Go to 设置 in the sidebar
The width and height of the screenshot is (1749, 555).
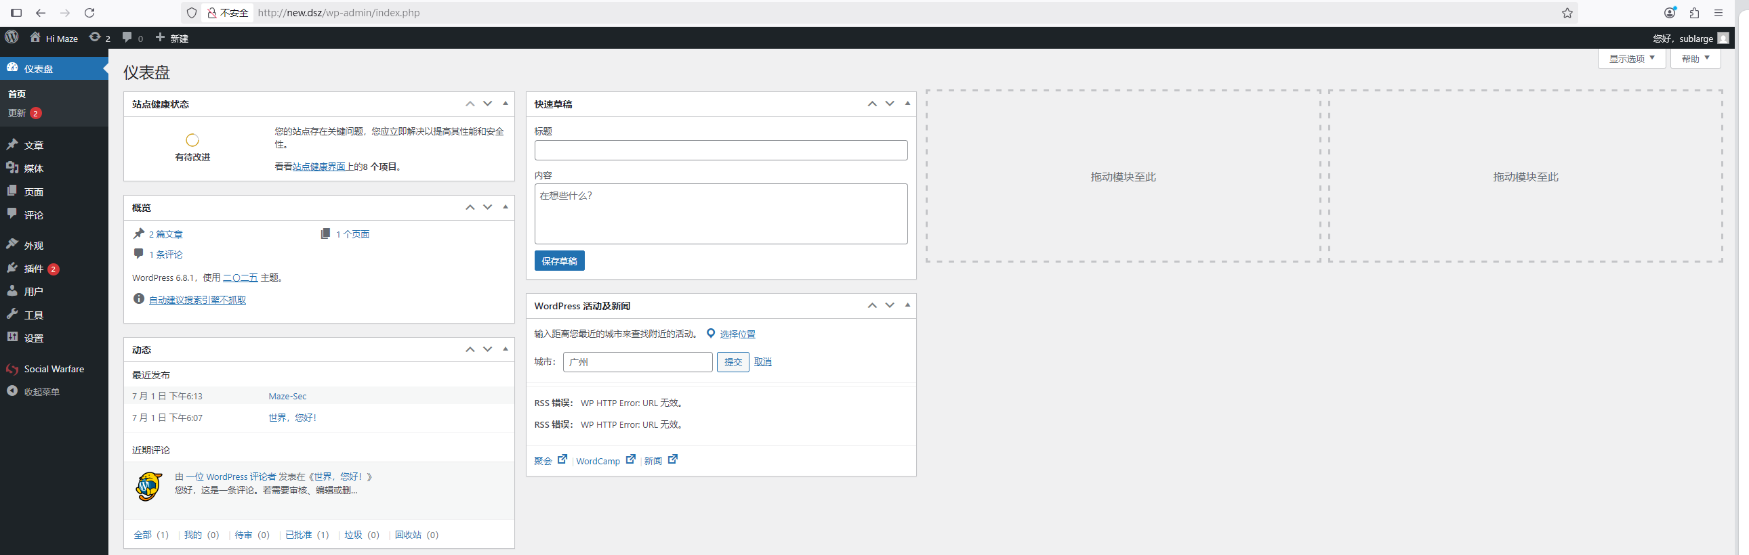pyautogui.click(x=34, y=338)
